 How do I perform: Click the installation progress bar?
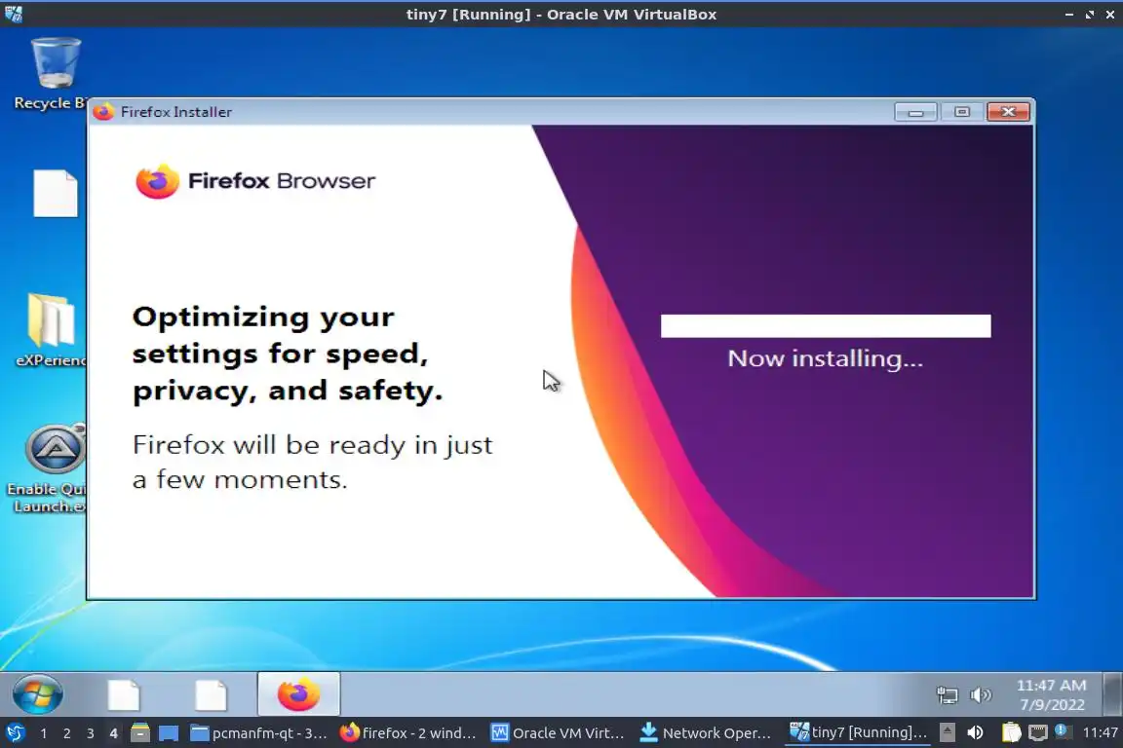826,325
